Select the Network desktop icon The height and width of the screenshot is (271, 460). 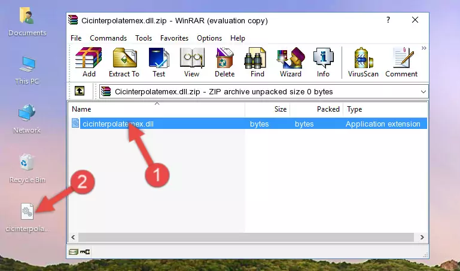click(27, 119)
